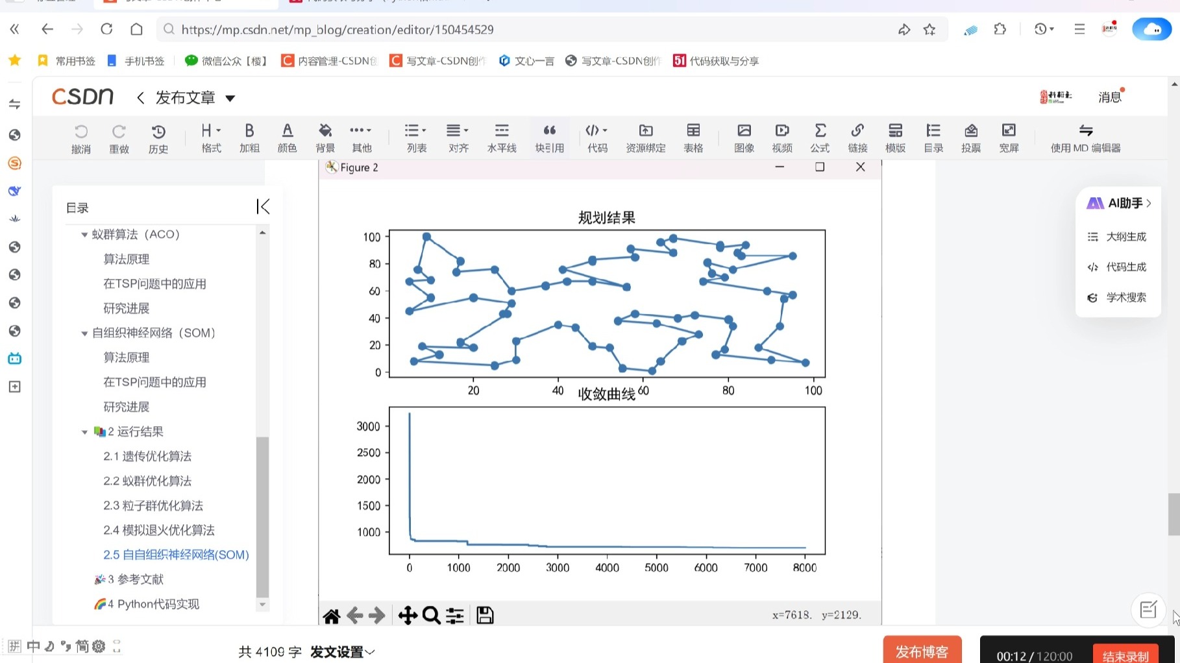The height and width of the screenshot is (663, 1180).
Task: Insert an image with 图像 icon
Action: [x=744, y=138]
